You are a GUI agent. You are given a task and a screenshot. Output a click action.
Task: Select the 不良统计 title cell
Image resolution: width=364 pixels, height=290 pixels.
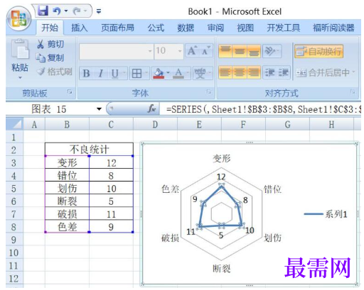[x=89, y=150]
